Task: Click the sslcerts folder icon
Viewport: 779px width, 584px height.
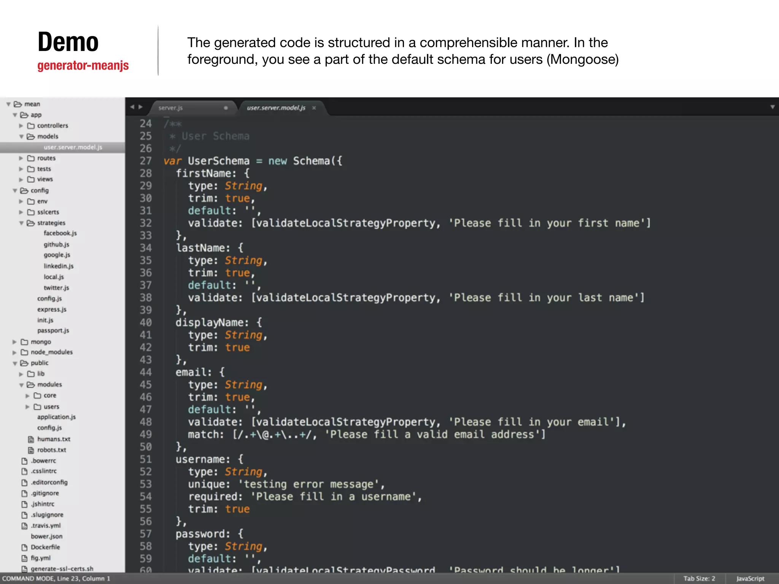Action: point(31,212)
